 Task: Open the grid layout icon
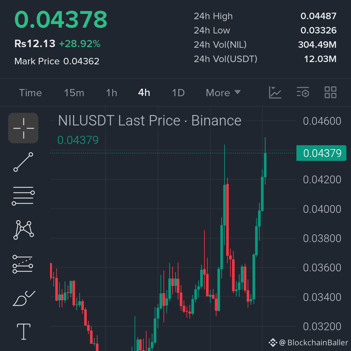click(331, 92)
